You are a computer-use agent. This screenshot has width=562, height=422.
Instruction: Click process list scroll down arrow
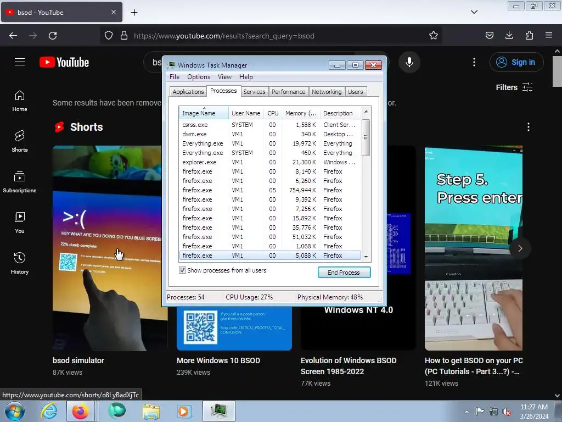[x=366, y=257]
